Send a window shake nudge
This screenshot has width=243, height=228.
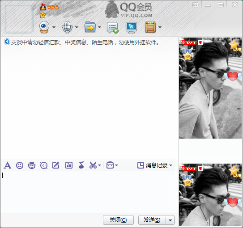click(44, 165)
